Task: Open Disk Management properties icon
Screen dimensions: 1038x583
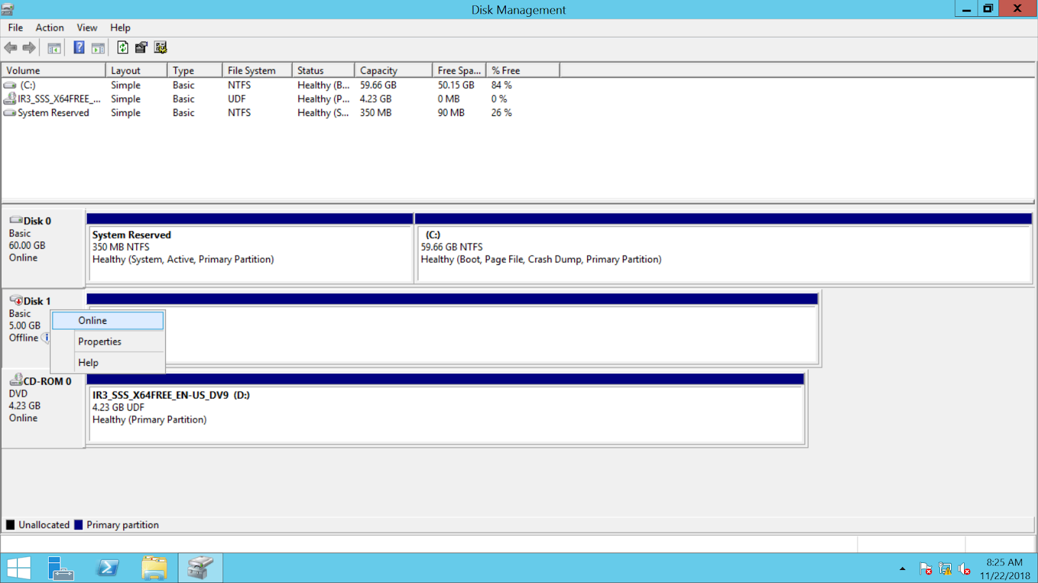Action: coord(141,47)
